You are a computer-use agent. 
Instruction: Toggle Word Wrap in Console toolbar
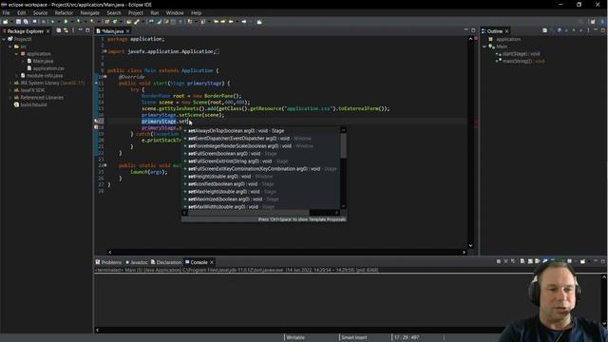click(537, 261)
